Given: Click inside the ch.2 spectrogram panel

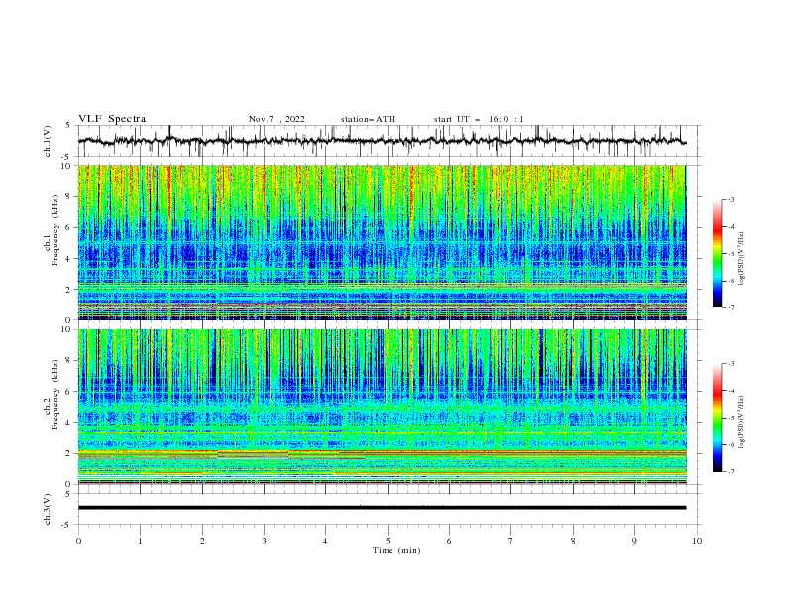Looking at the screenshot, I should [x=382, y=407].
